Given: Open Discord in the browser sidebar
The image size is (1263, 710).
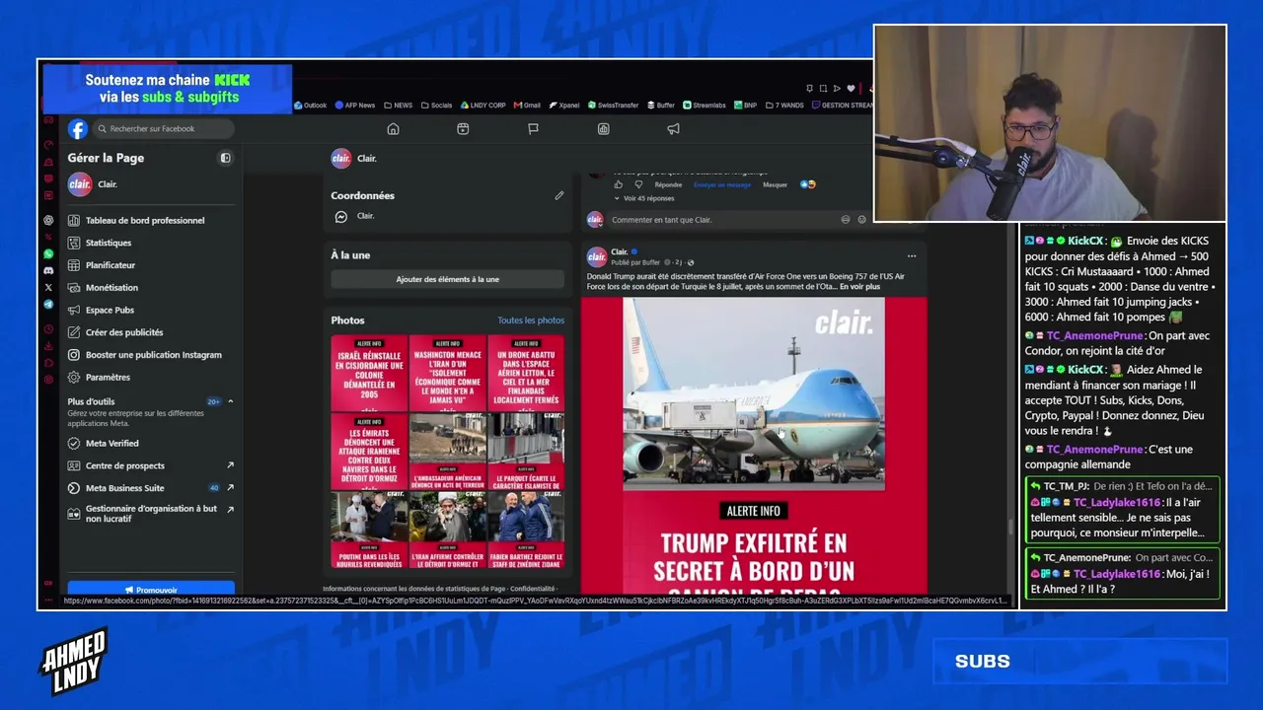Looking at the screenshot, I should (x=48, y=270).
